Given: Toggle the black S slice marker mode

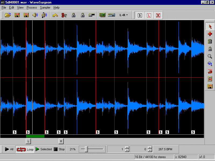Looking at the screenshot, I should (140, 15).
